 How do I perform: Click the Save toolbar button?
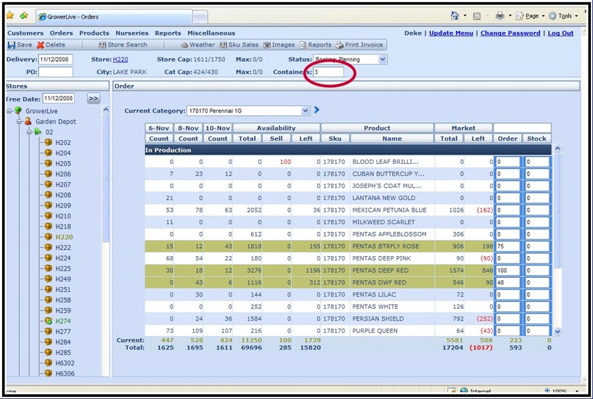point(20,45)
